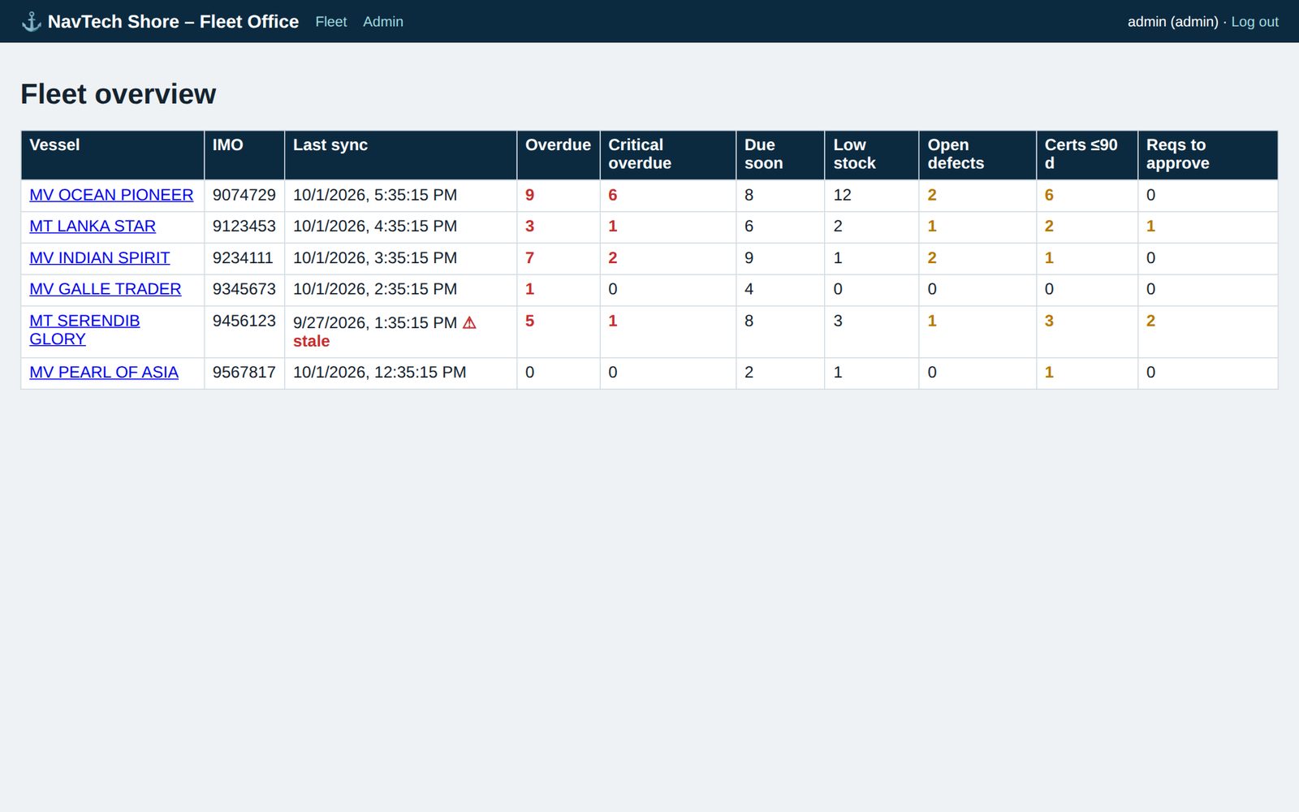
Task: Click the Critical overdue column header
Action: pyautogui.click(x=668, y=155)
